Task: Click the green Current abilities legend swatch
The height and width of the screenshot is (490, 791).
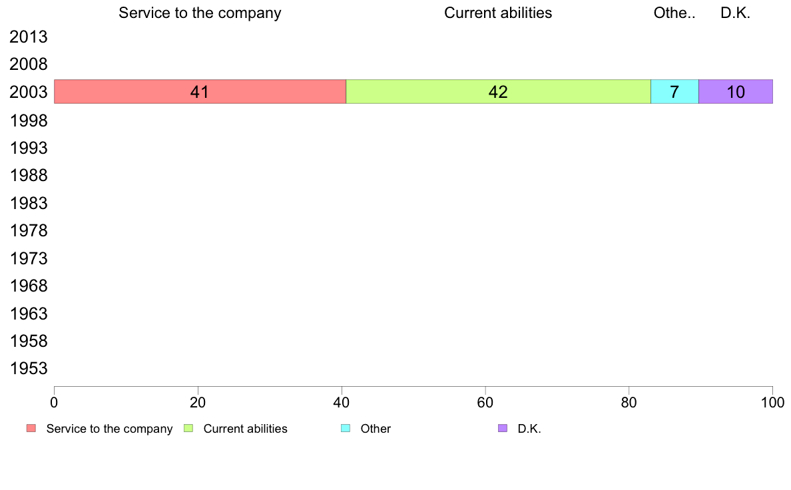Action: point(188,428)
